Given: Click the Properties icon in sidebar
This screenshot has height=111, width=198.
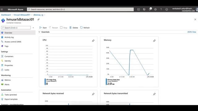Looking at the screenshot, I should point(2,65).
